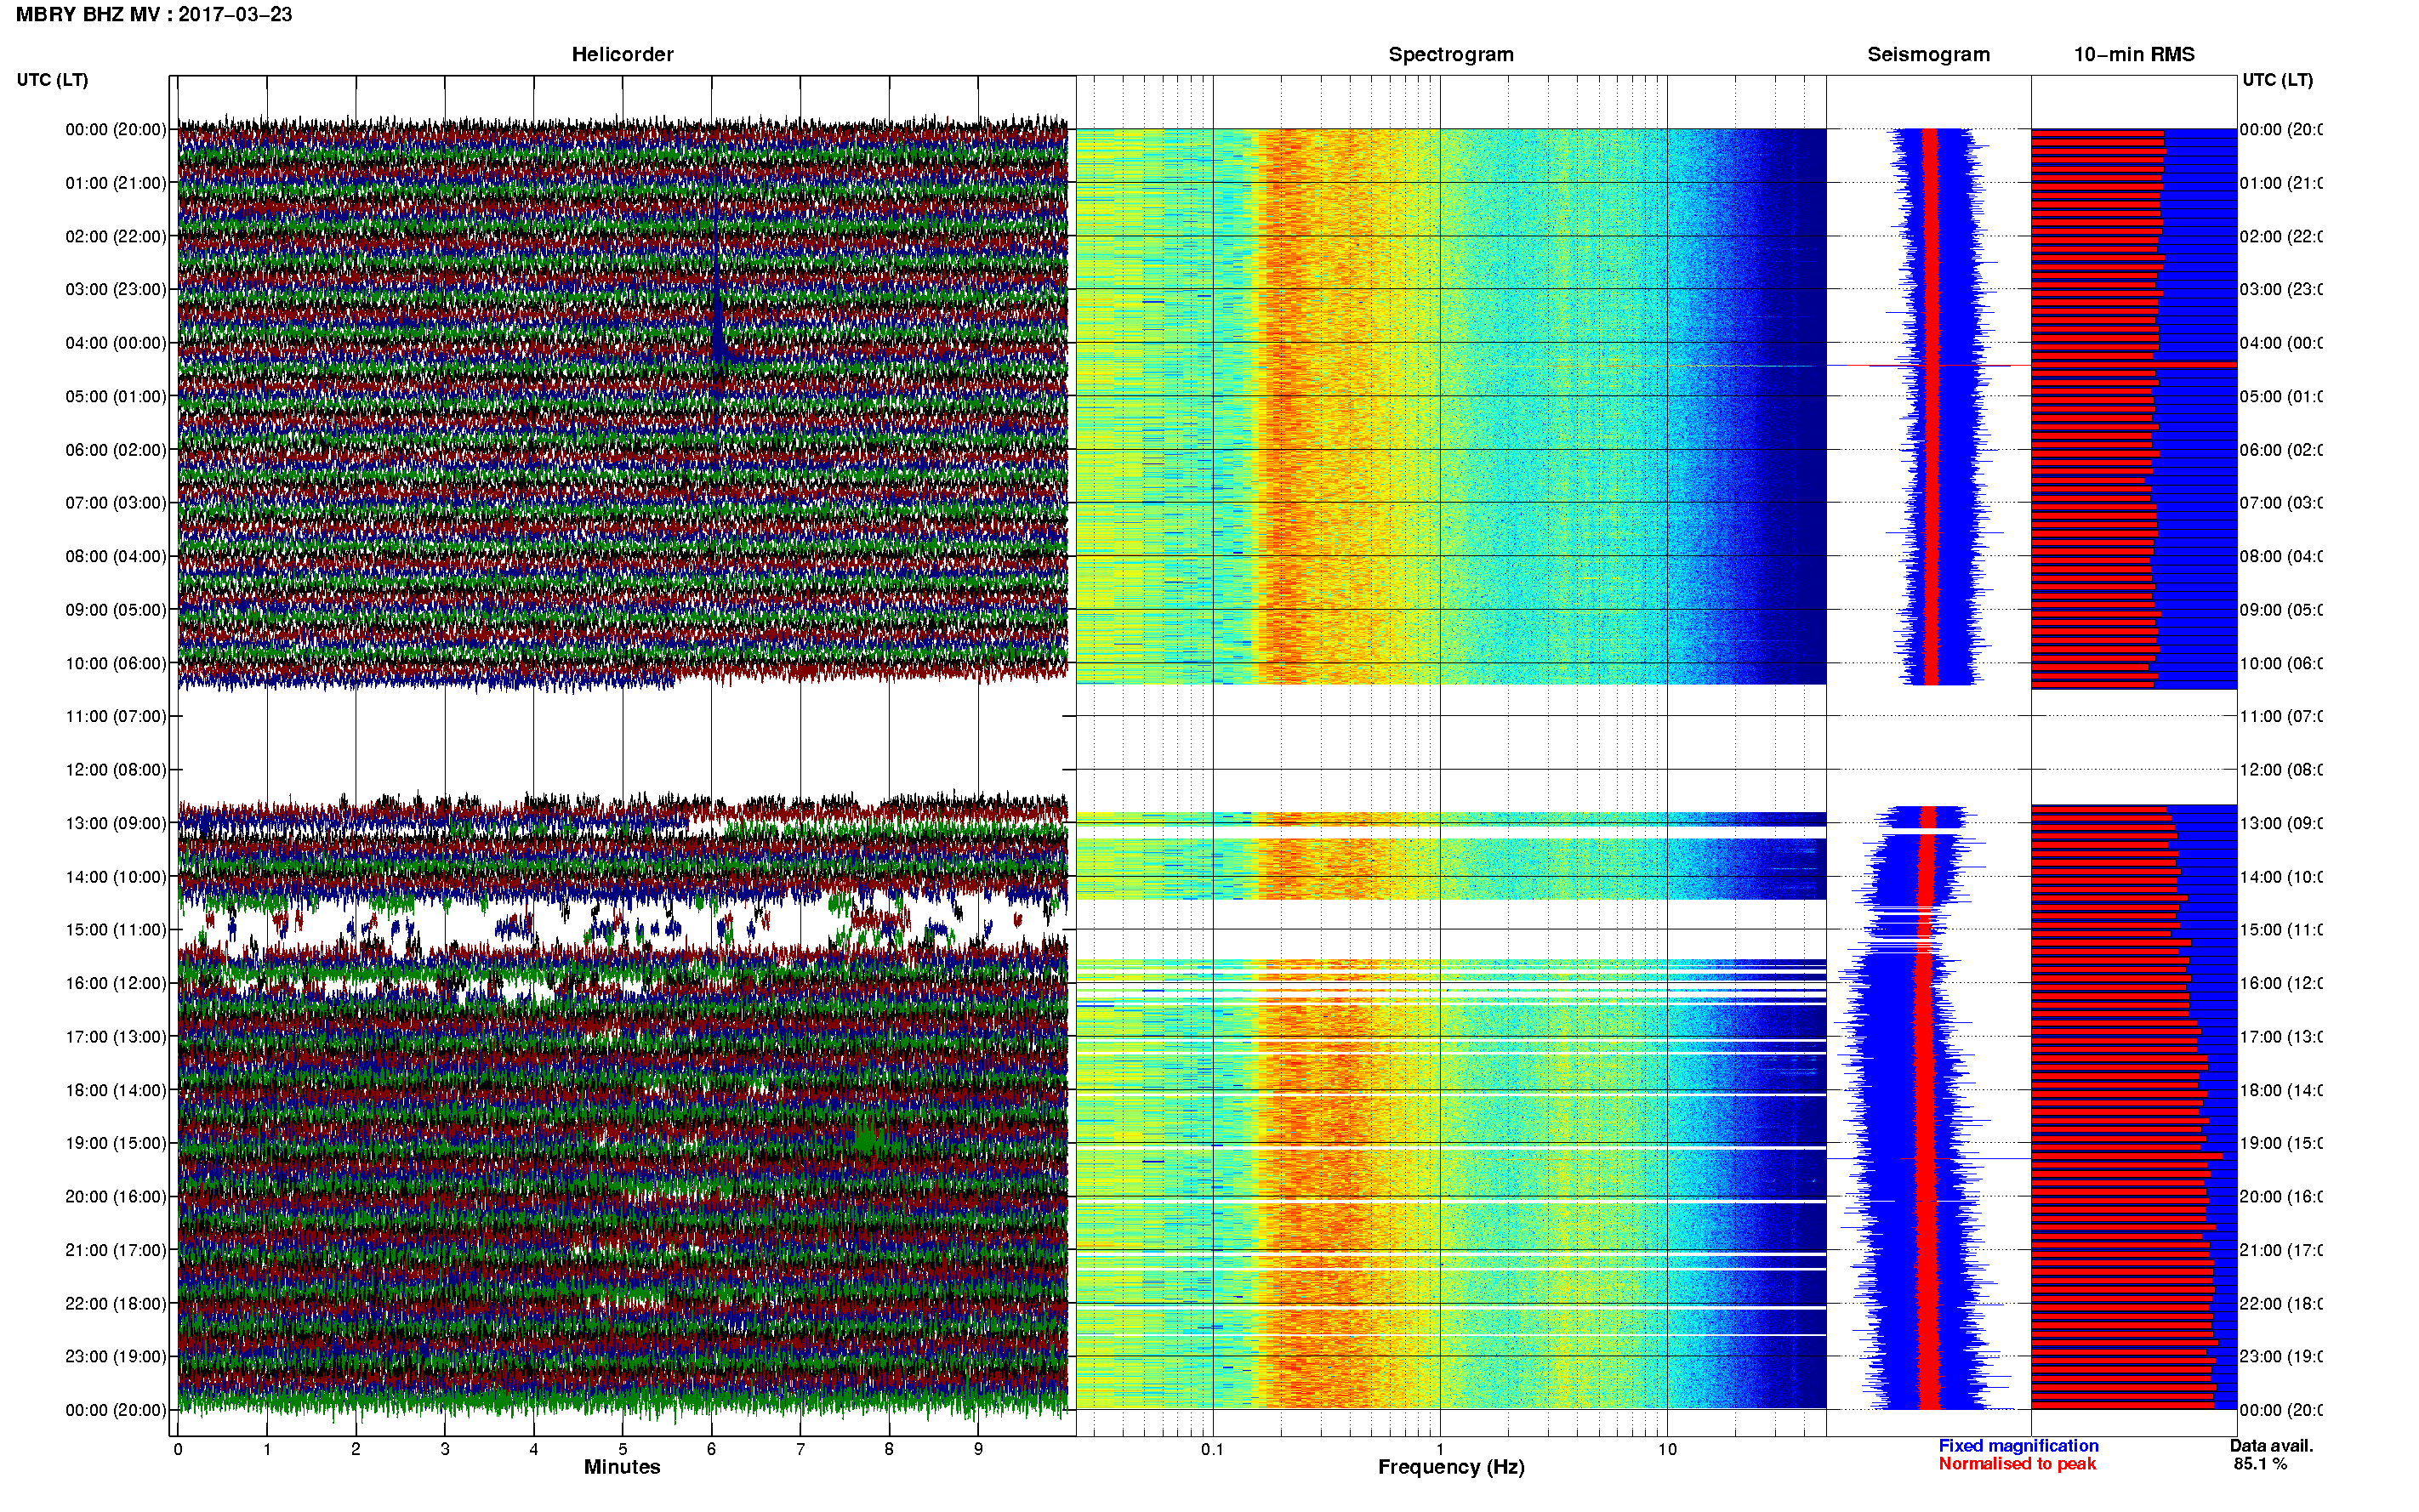Image resolution: width=2419 pixels, height=1512 pixels.
Task: Click the 'UTC (LT)' label above the left time axis
Action: tap(52, 80)
